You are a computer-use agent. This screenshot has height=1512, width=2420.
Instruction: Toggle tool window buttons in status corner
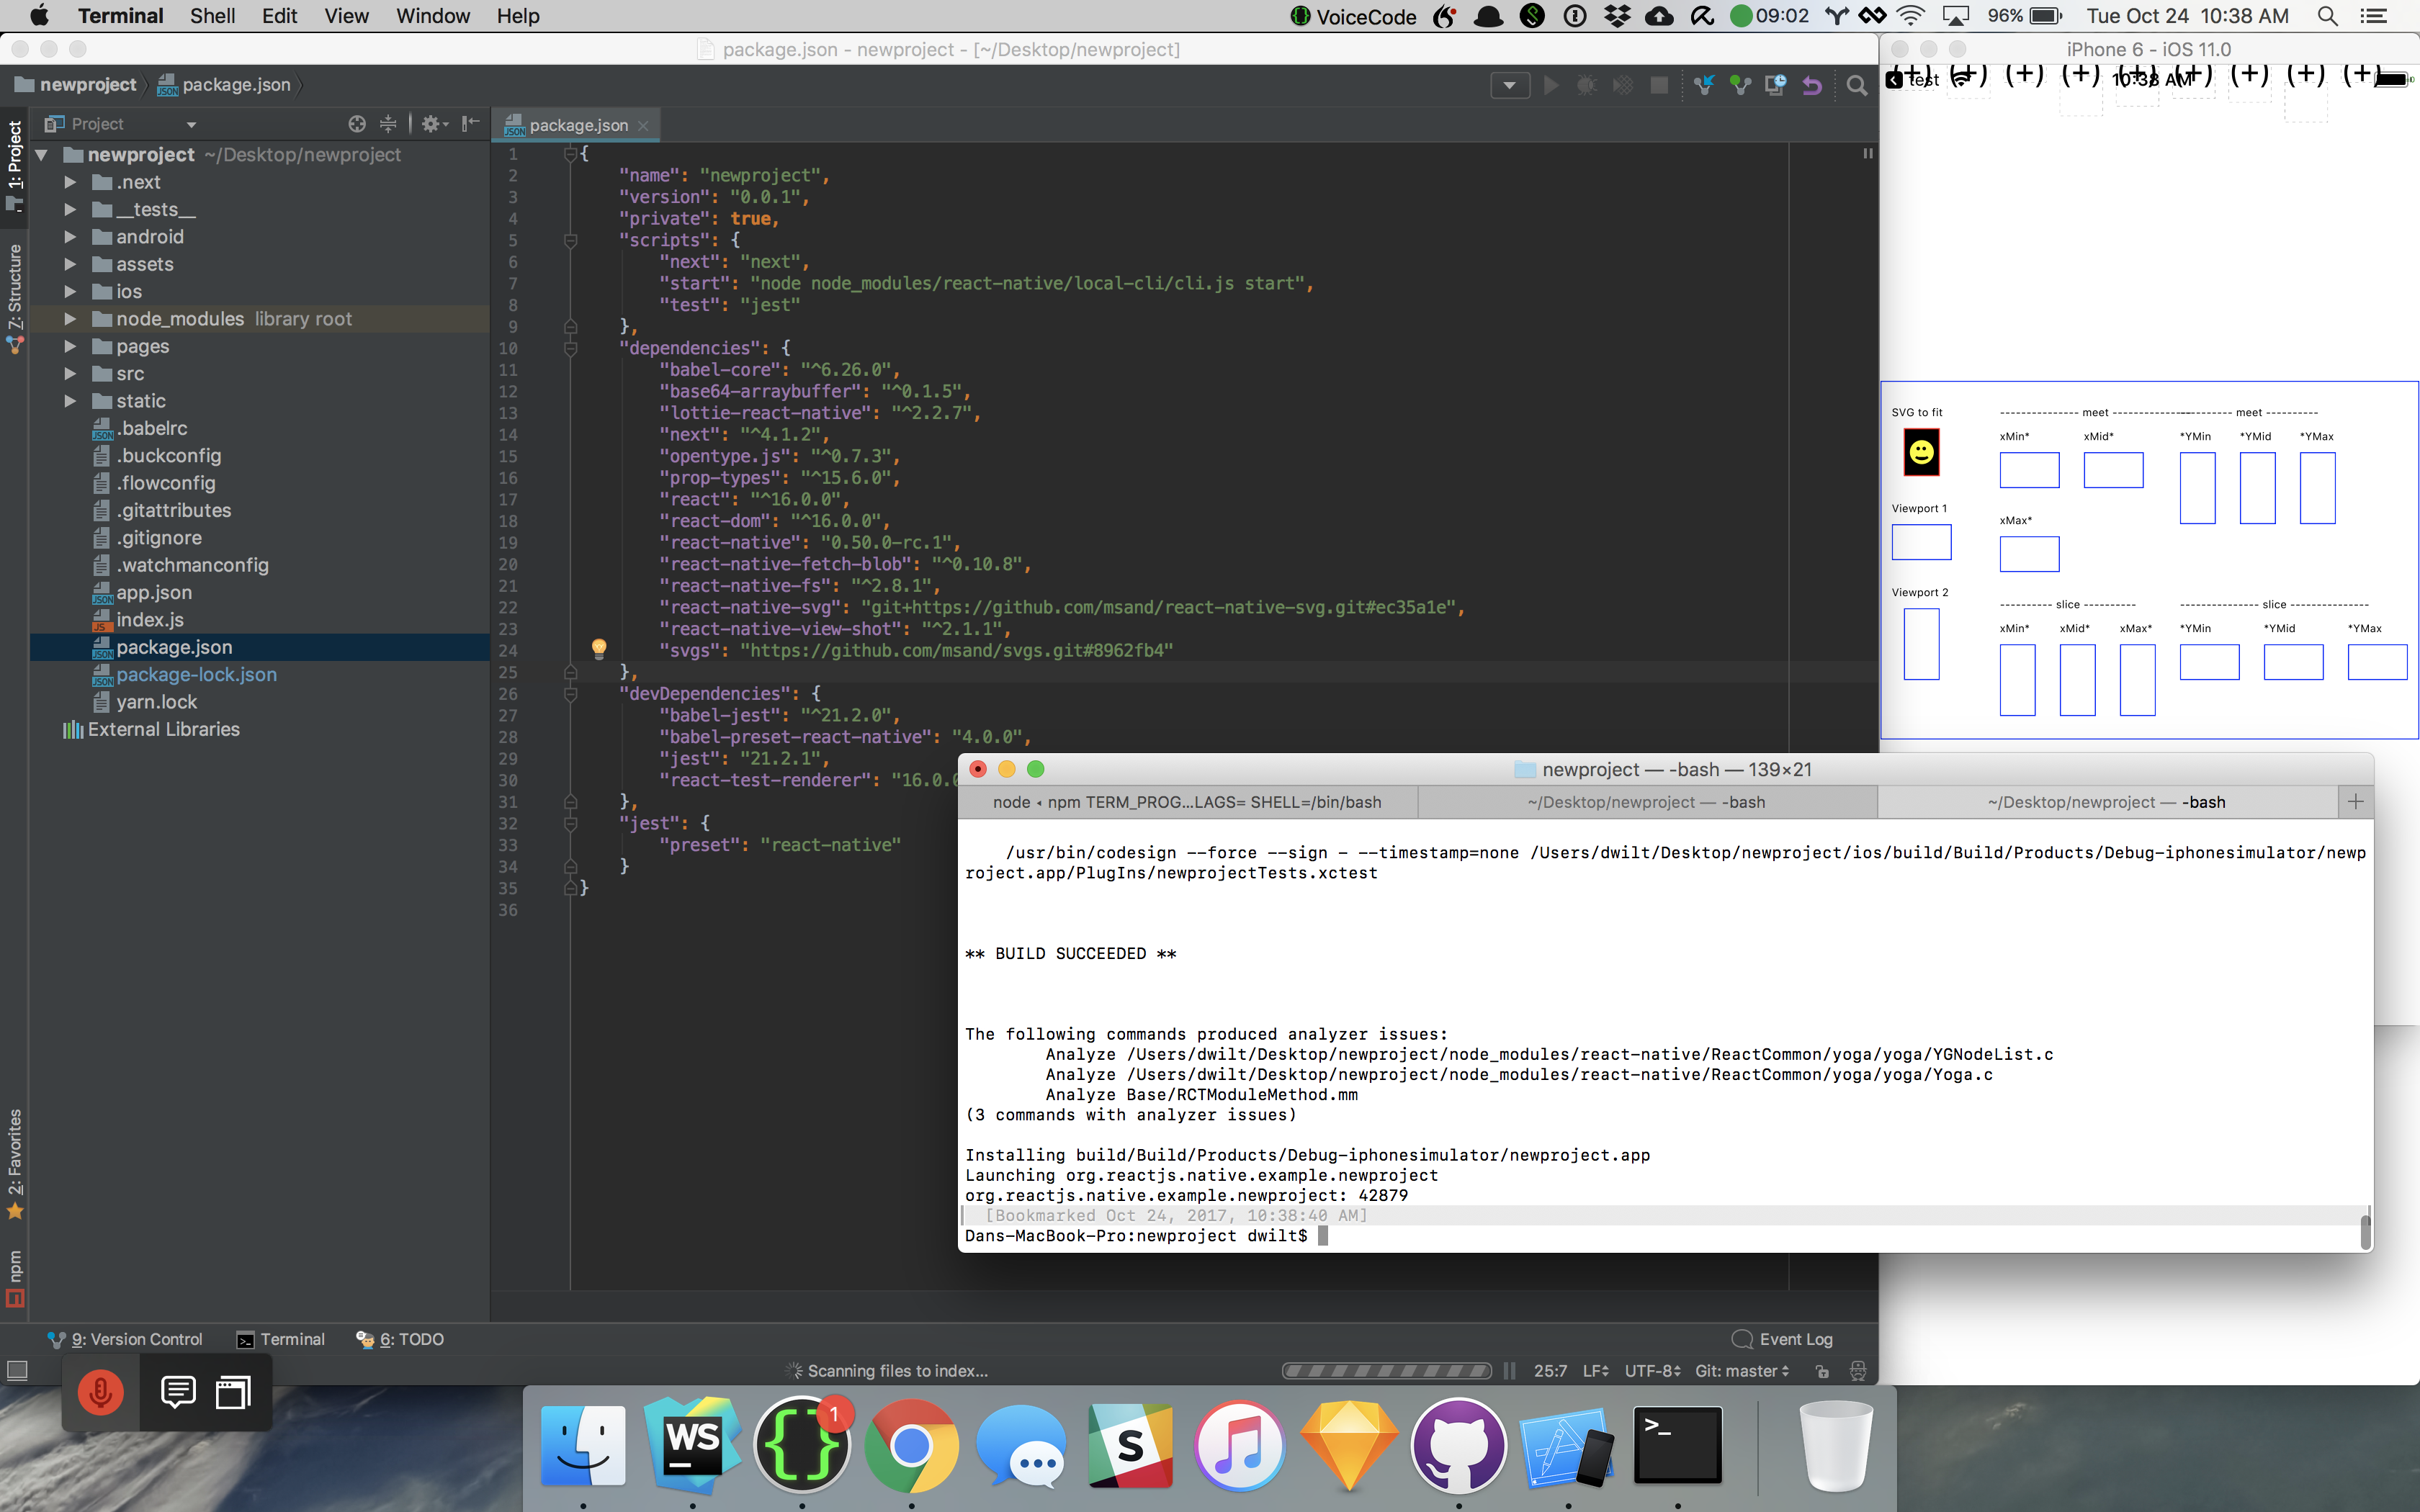point(17,1370)
